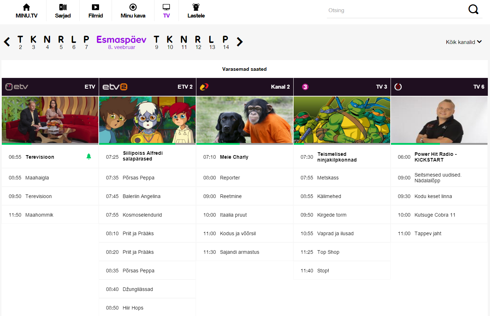Viewport: 490px width, 316px height.
Task: Select Wednesday the 3rd in date bar
Action: 33,42
